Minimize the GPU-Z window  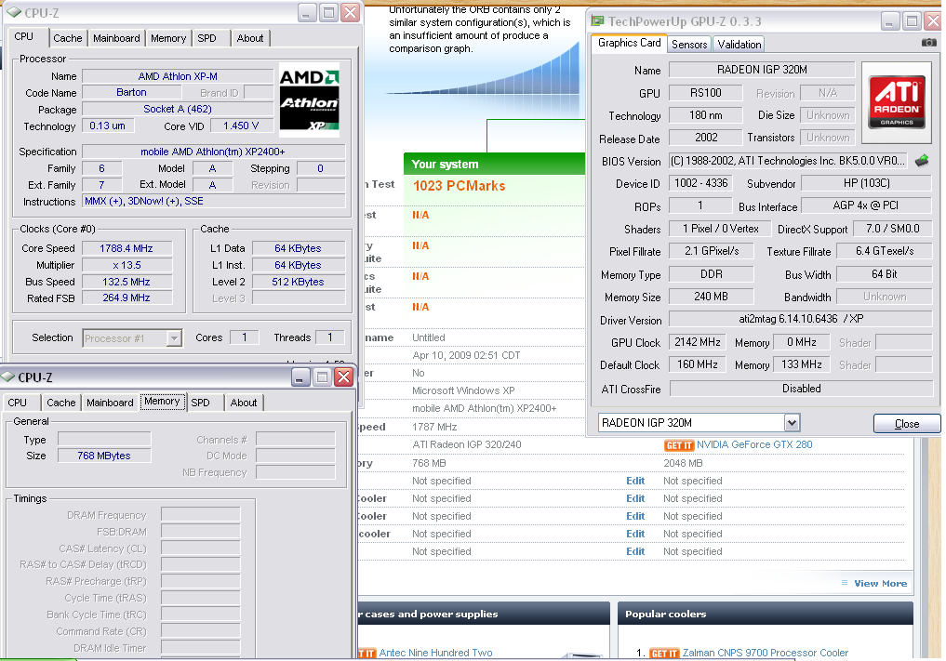pos(888,21)
